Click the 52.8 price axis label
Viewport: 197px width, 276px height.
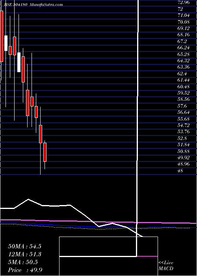182,138
